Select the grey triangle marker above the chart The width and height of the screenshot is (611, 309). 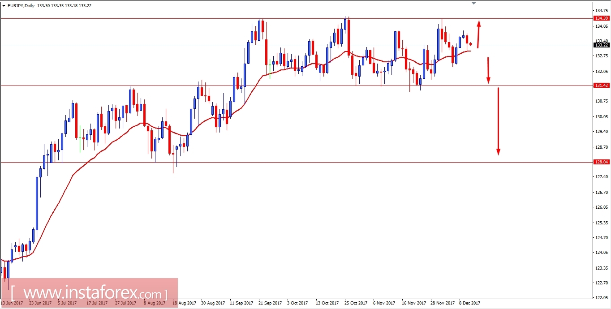(473, 4)
